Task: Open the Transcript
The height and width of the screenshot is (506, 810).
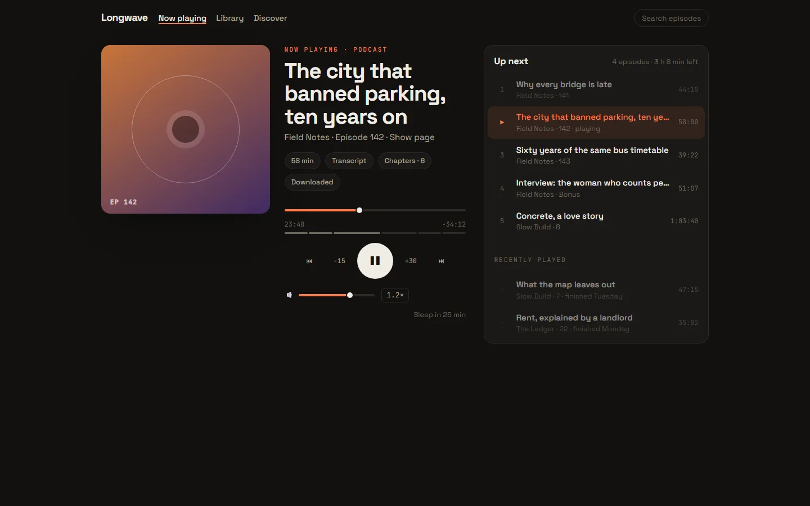Action: click(349, 161)
